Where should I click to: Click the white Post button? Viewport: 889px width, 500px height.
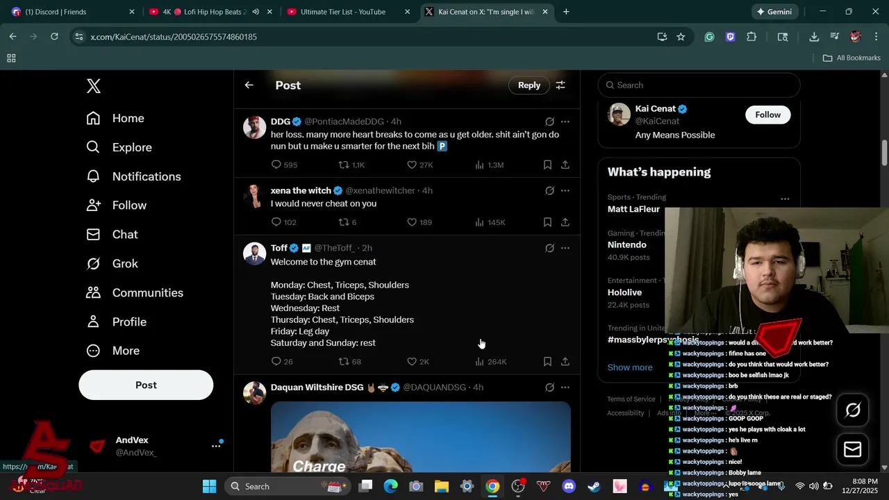click(x=146, y=385)
